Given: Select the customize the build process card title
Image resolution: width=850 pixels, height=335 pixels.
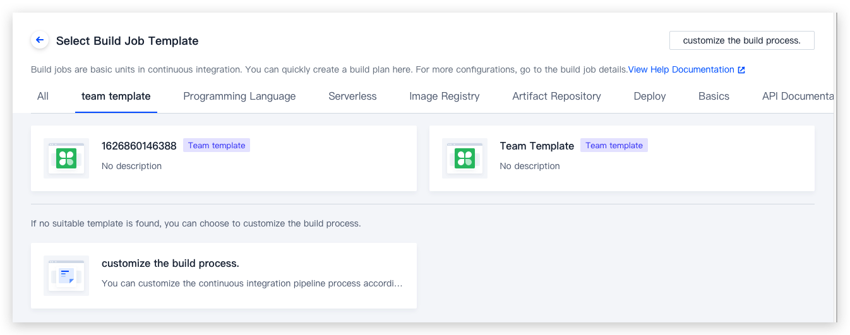Looking at the screenshot, I should pos(171,263).
